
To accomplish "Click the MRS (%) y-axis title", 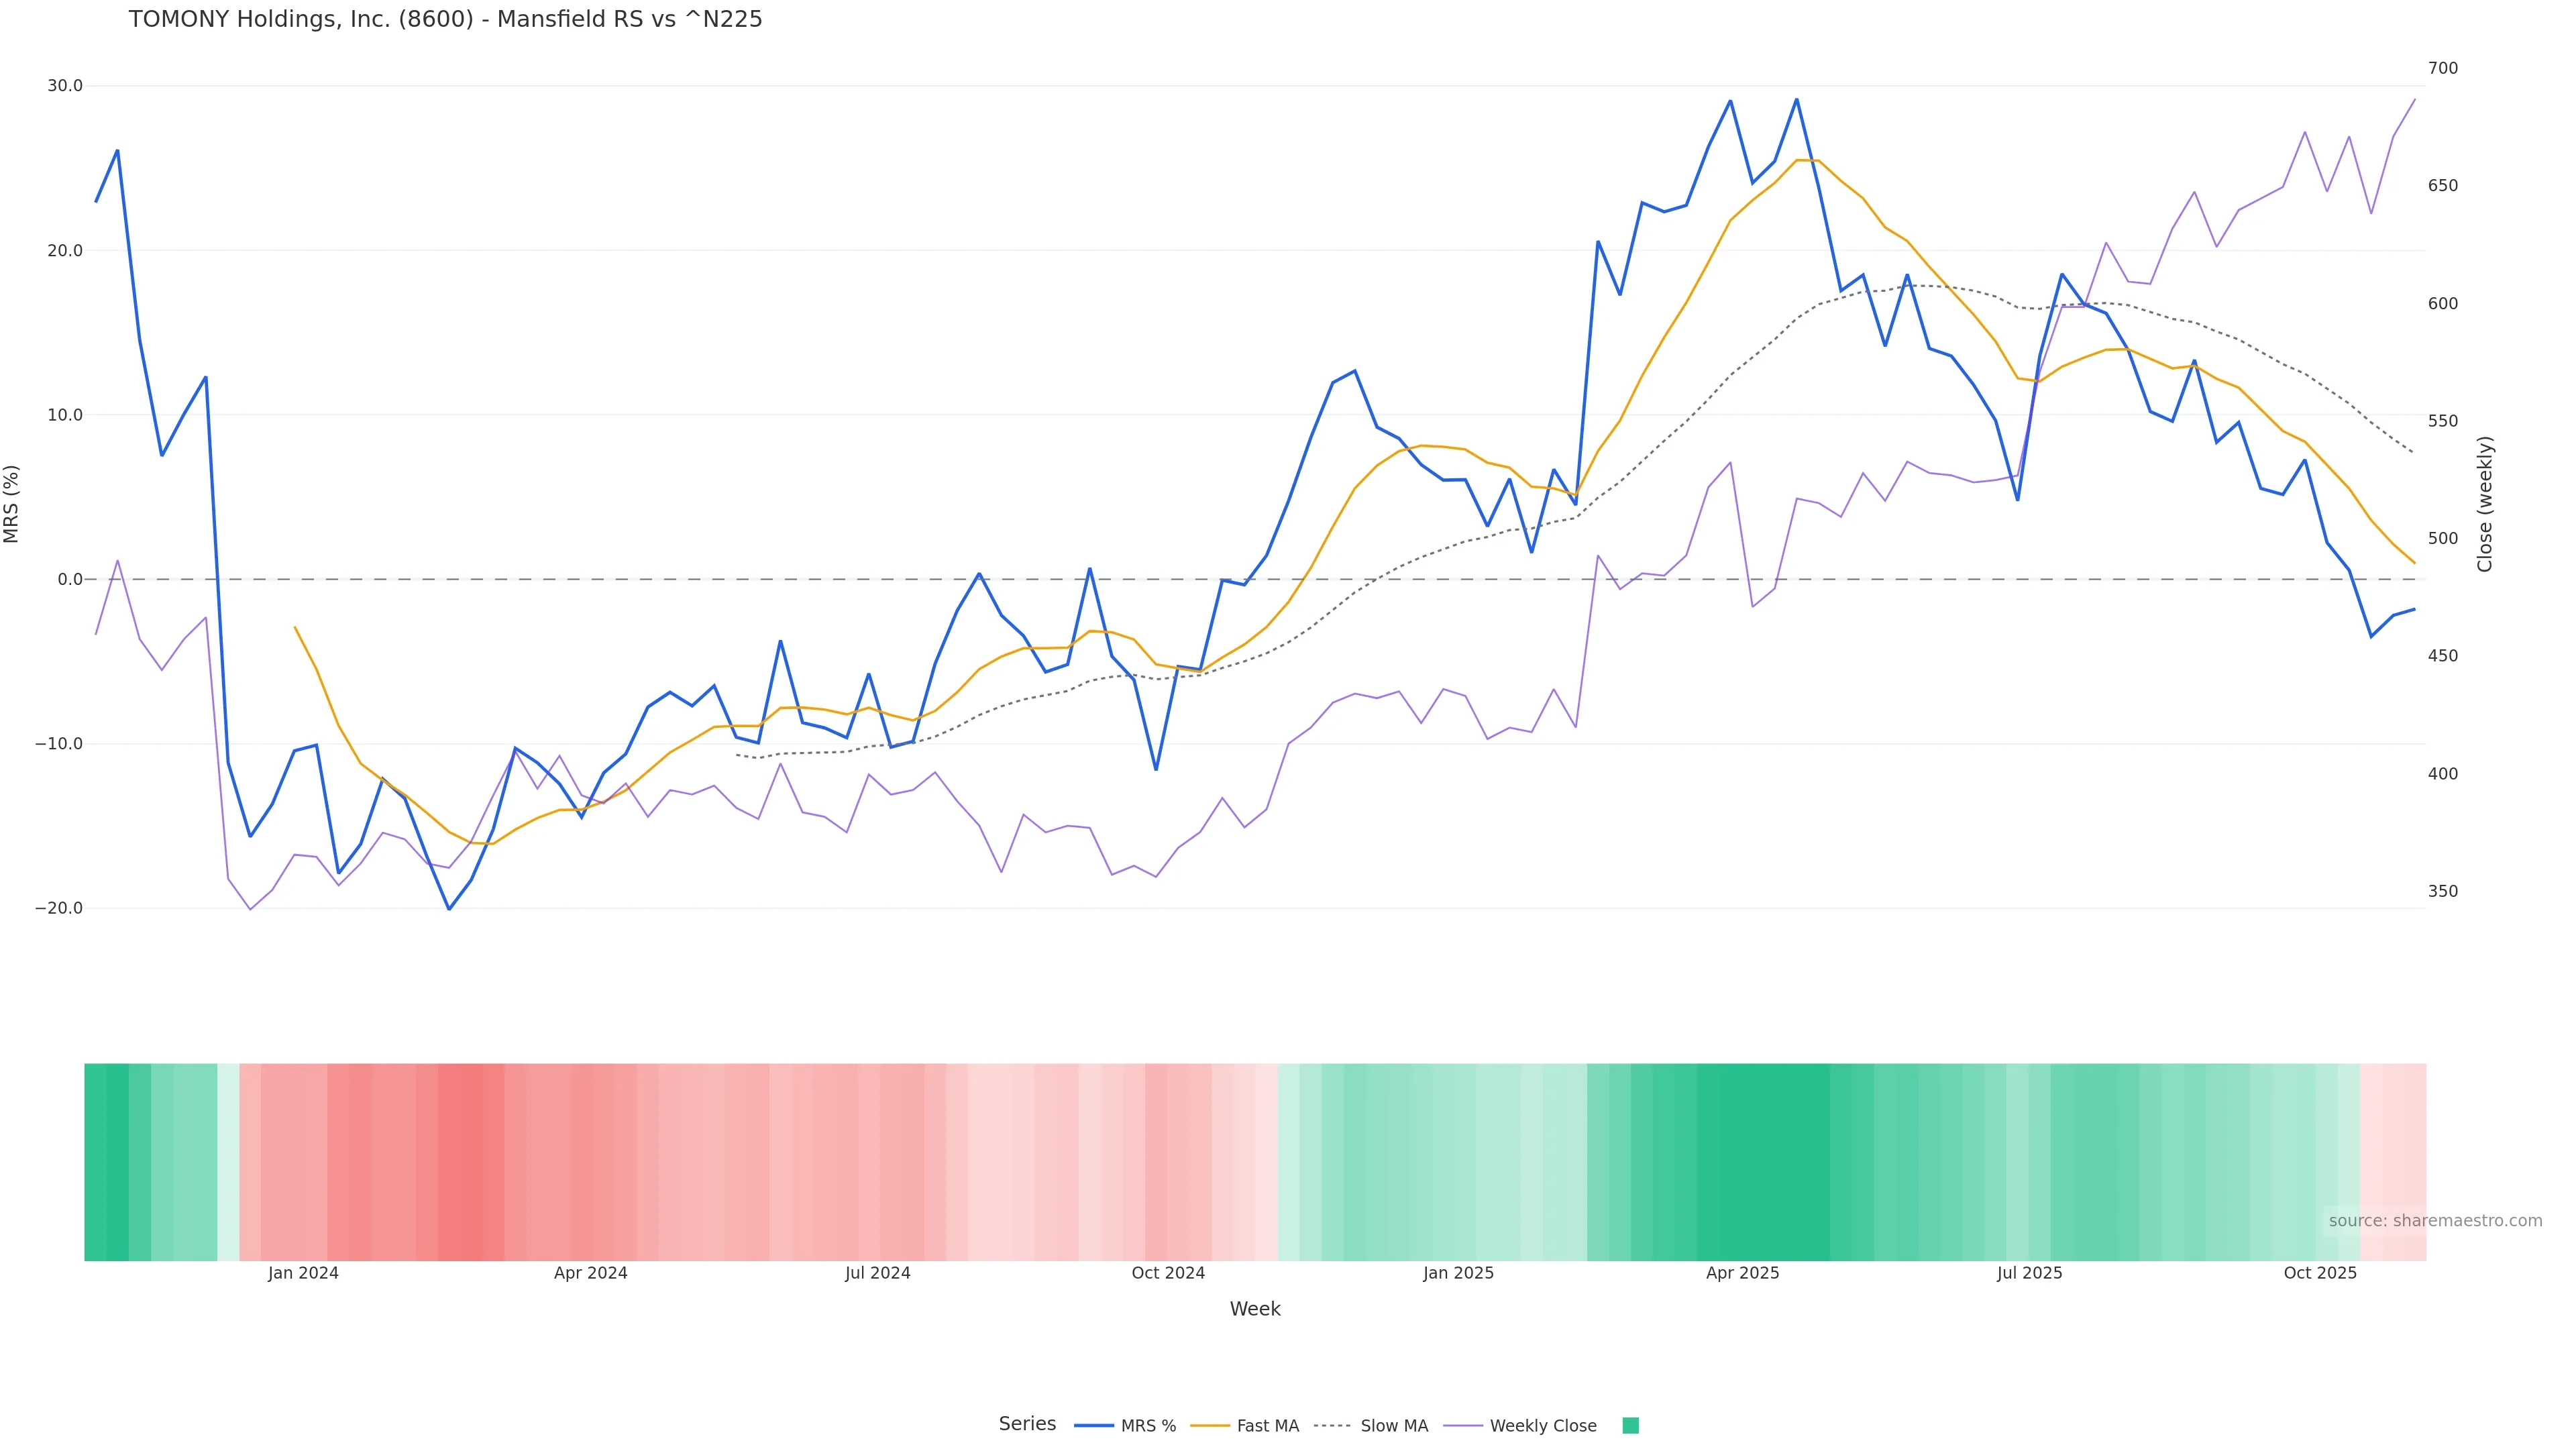I will point(12,504).
